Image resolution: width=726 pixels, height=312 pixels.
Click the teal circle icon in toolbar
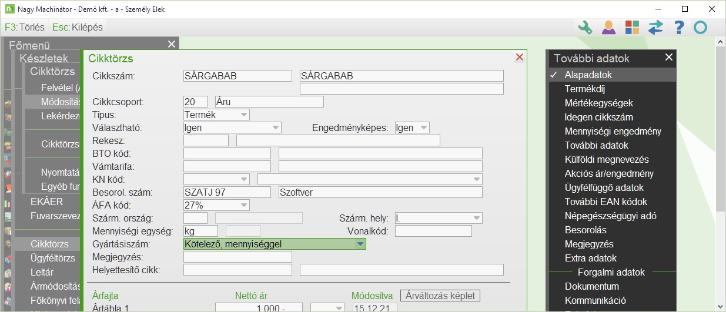(700, 27)
